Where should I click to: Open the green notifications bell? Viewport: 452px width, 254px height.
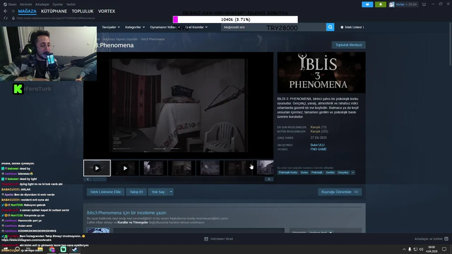[x=380, y=4]
